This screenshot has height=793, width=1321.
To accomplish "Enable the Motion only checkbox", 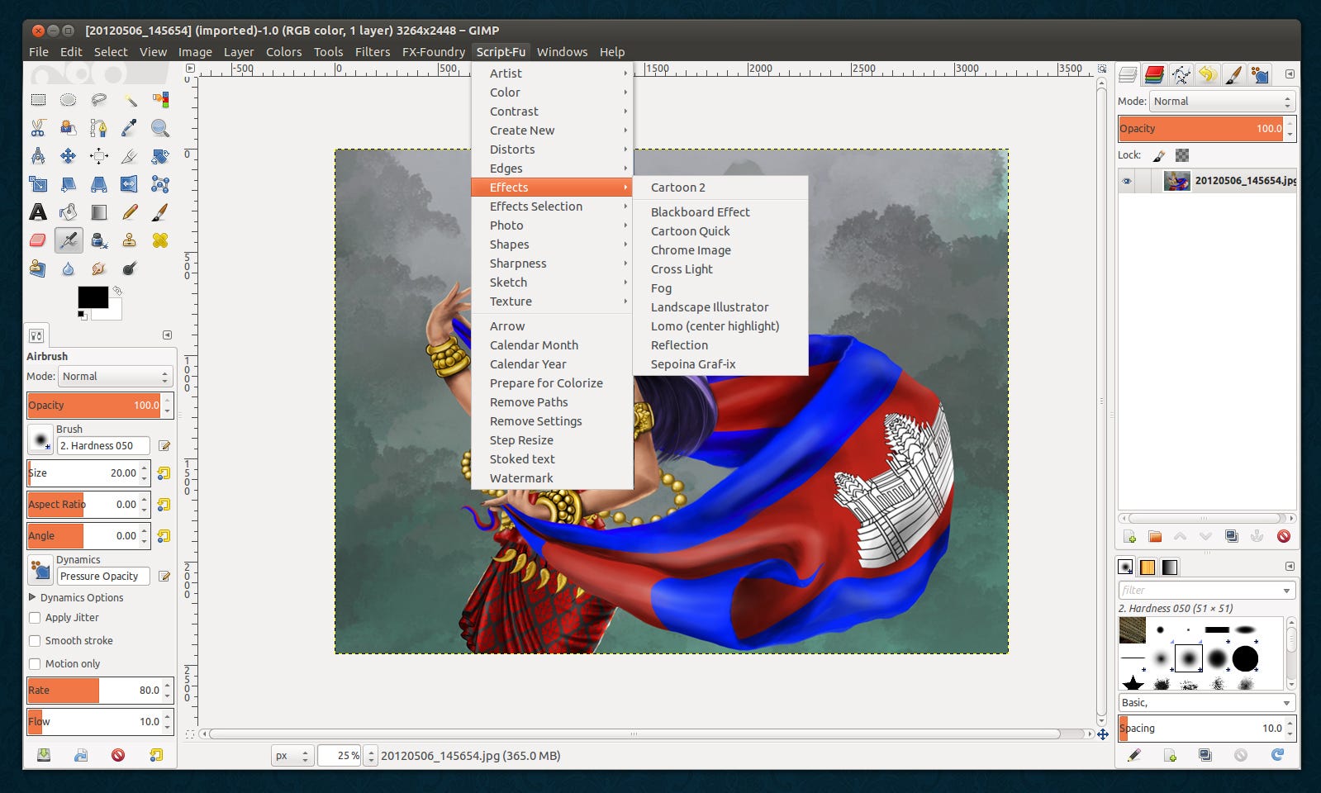I will tap(35, 663).
